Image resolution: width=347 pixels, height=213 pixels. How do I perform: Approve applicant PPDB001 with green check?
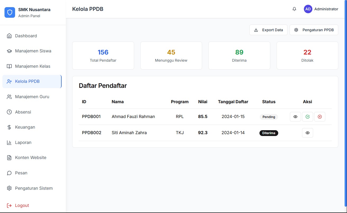point(307,117)
